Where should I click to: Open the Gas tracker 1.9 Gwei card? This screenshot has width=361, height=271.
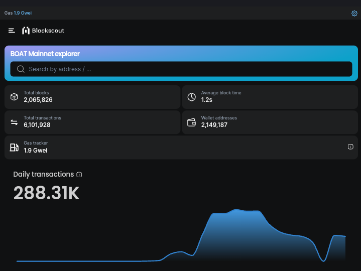coord(181,147)
